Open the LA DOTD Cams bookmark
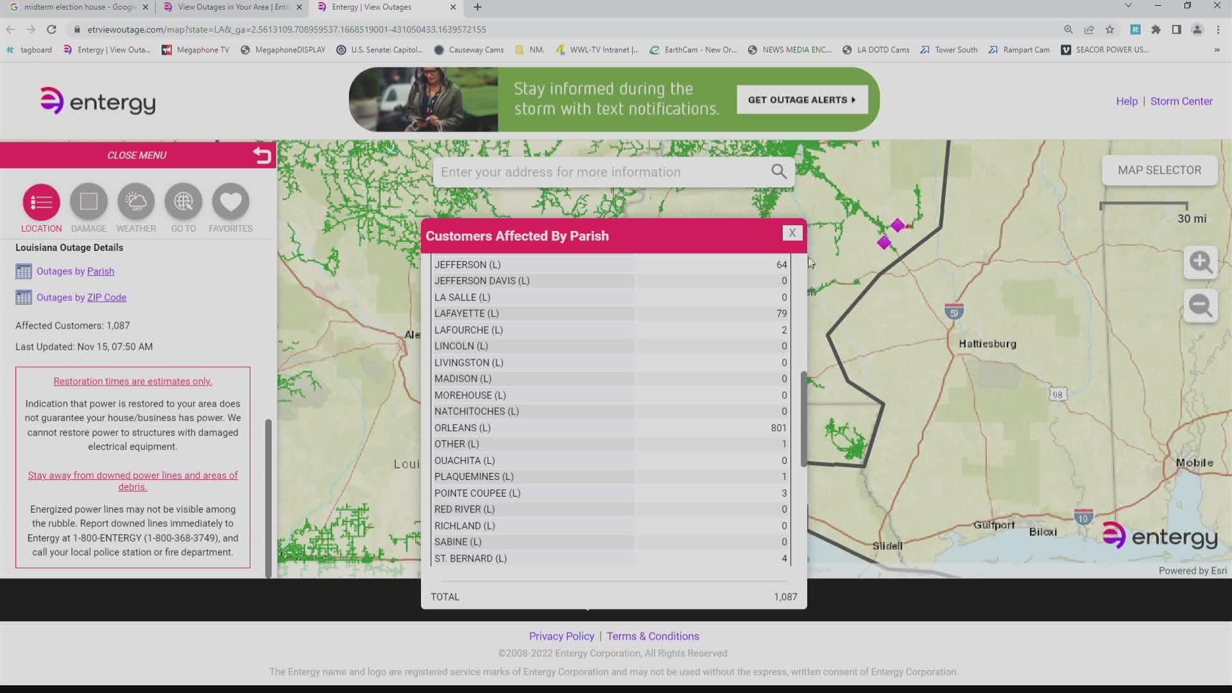Screen dimensions: 1232x693 click(876, 50)
